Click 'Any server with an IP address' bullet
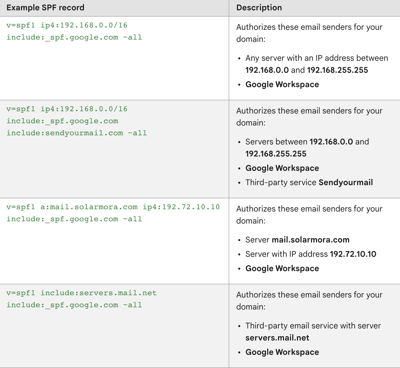 pos(317,64)
